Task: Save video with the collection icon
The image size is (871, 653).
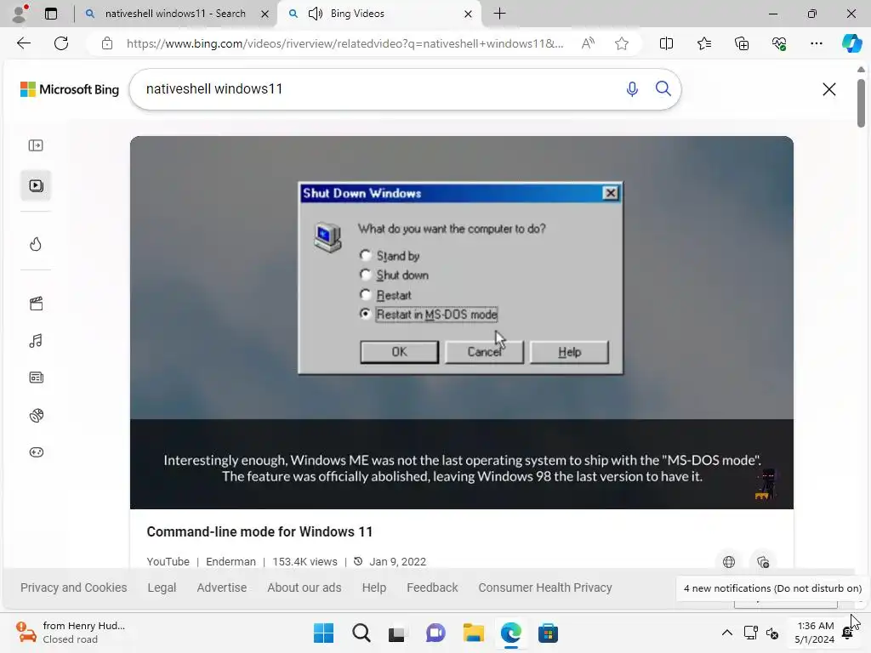Action: pyautogui.click(x=763, y=562)
